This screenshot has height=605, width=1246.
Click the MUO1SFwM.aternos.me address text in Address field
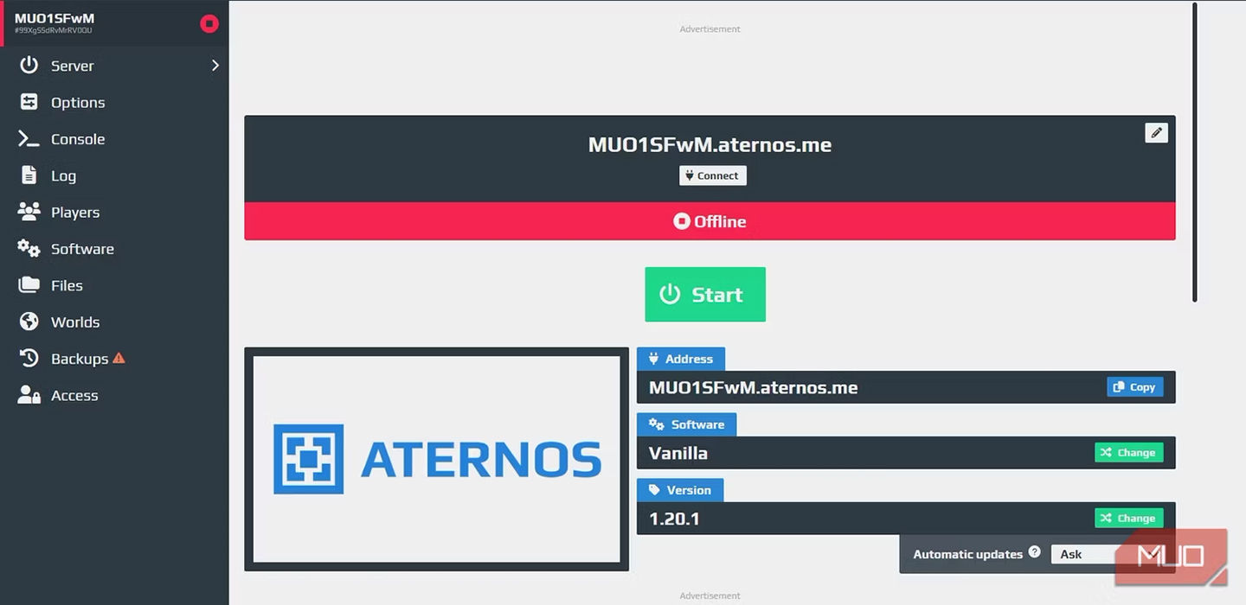tap(753, 388)
